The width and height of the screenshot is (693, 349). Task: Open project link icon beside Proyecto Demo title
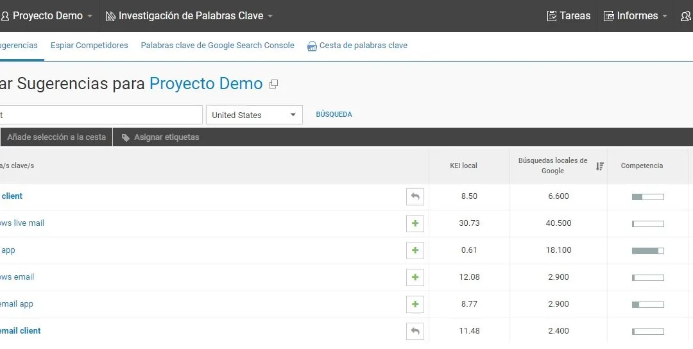click(x=274, y=84)
